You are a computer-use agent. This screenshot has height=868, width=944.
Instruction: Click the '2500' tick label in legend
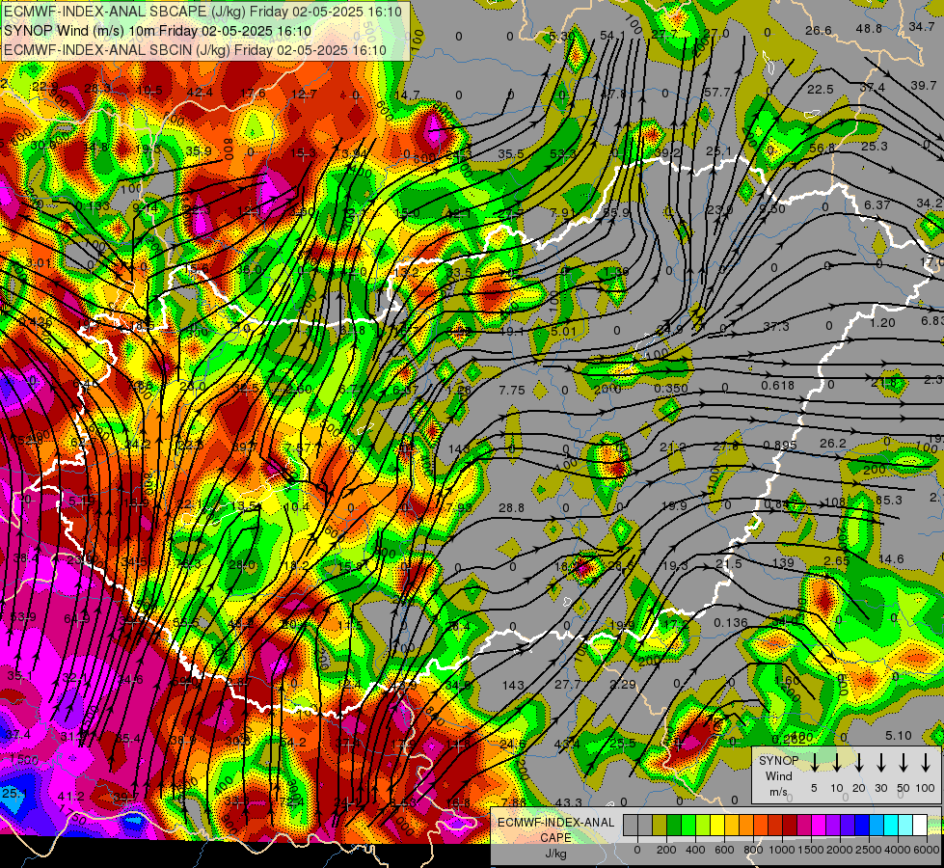coord(868,850)
